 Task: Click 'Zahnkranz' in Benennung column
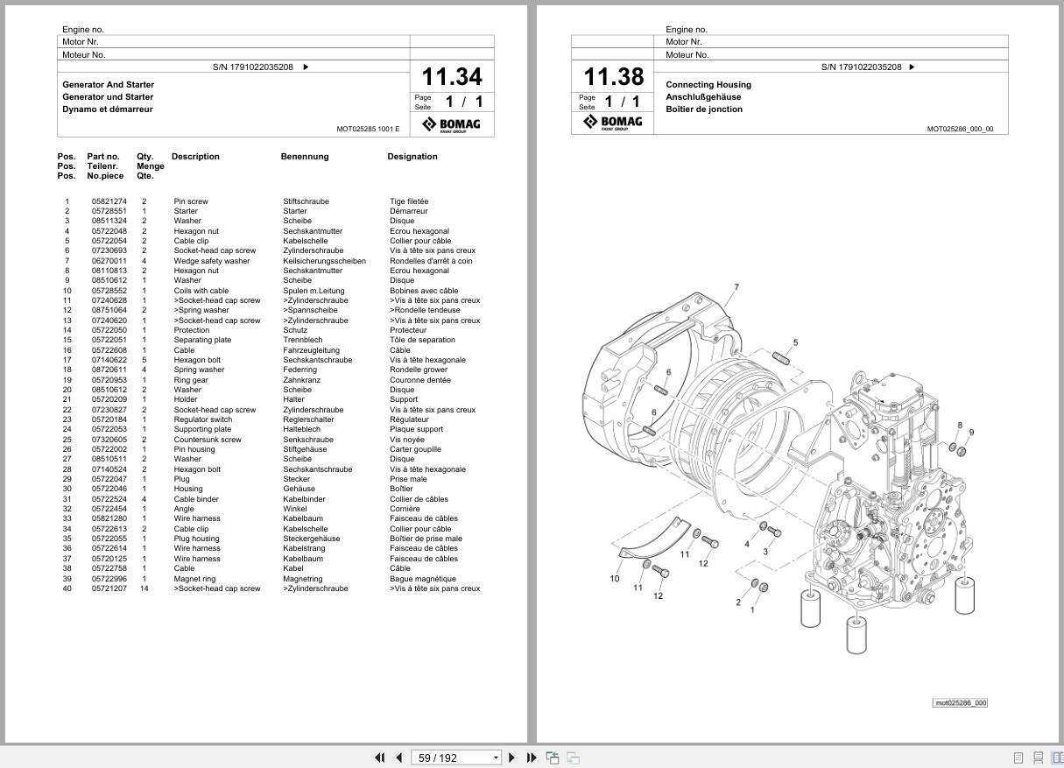pos(299,380)
